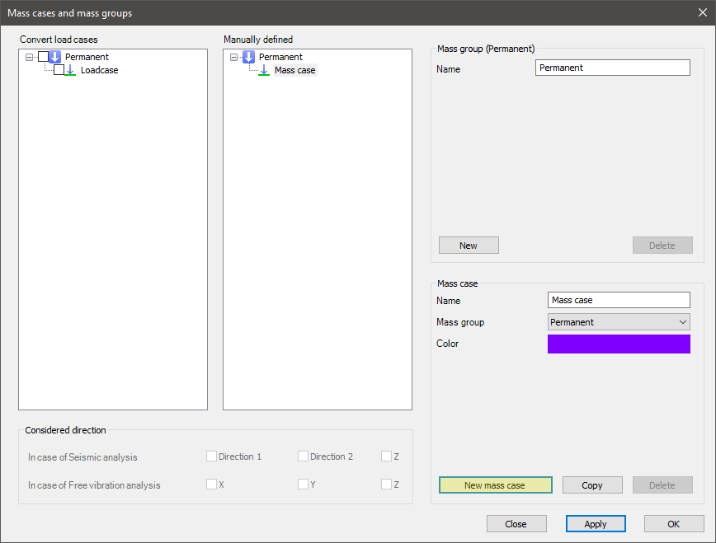
Task: Tick the Loadcase checkbox
Action: click(x=59, y=70)
